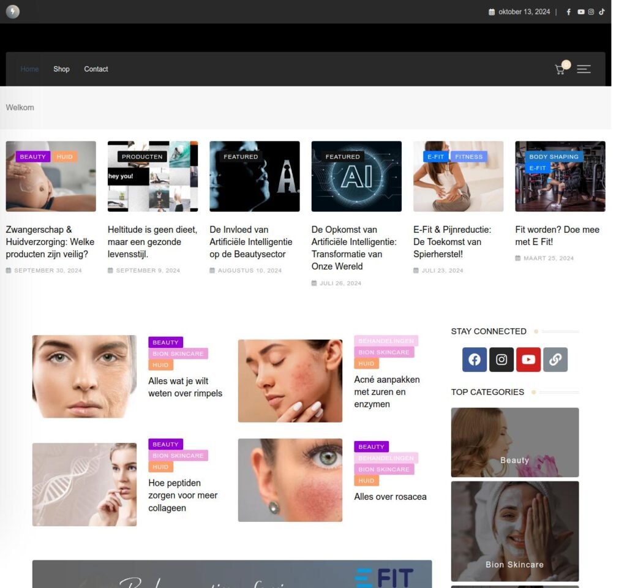Screen dimensions: 627x588
Task: Click the YouTube icon under Stay Connected
Action: pos(528,360)
